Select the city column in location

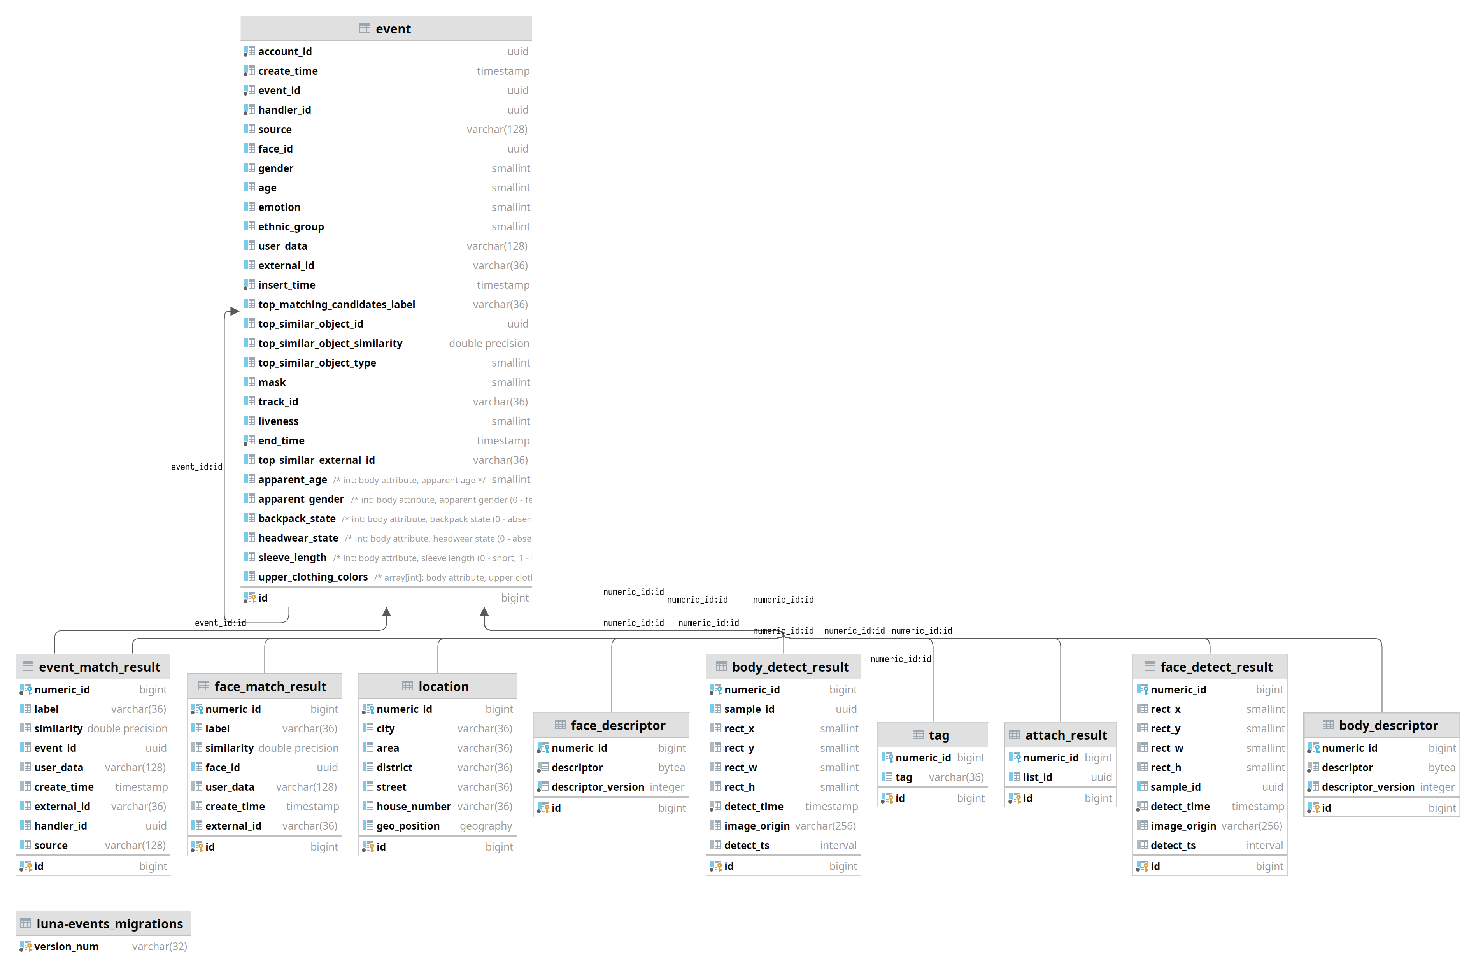(437, 729)
